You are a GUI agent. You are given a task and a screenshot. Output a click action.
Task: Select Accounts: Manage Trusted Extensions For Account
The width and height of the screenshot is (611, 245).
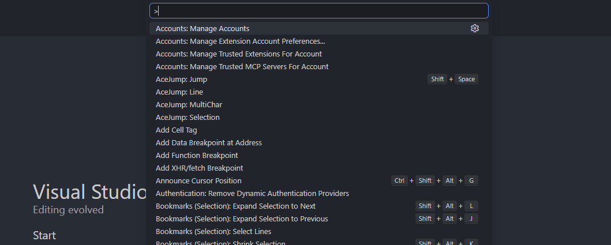pyautogui.click(x=318, y=54)
